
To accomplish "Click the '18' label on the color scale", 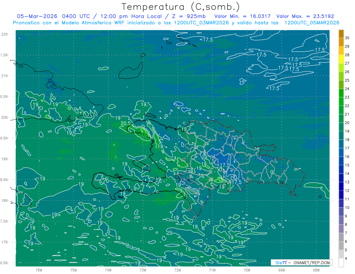I will point(347,140).
